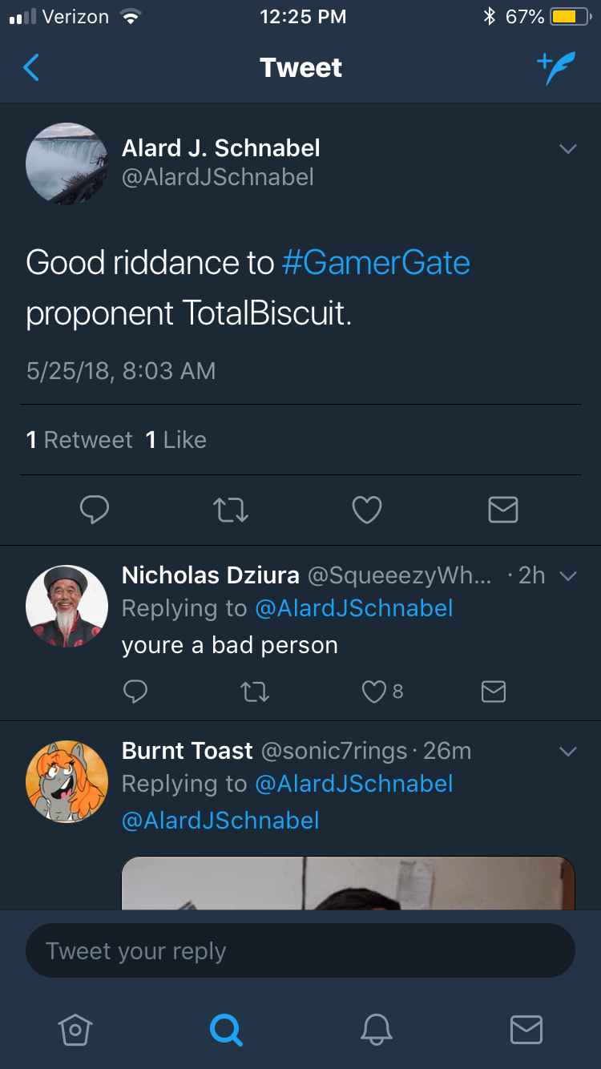Share main tweet via direct message icon
The image size is (601, 1069).
(x=502, y=510)
